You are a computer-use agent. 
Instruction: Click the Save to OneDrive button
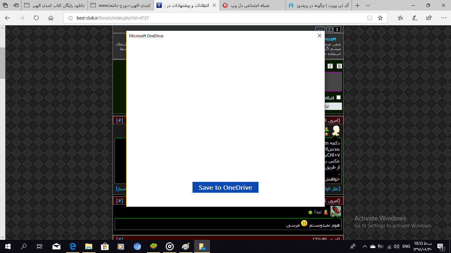point(225,187)
